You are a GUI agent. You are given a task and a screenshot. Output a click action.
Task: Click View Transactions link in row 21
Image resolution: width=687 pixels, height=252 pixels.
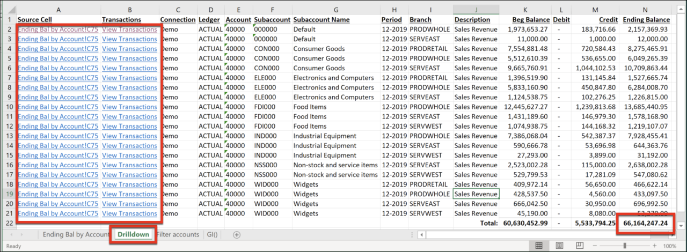(129, 213)
